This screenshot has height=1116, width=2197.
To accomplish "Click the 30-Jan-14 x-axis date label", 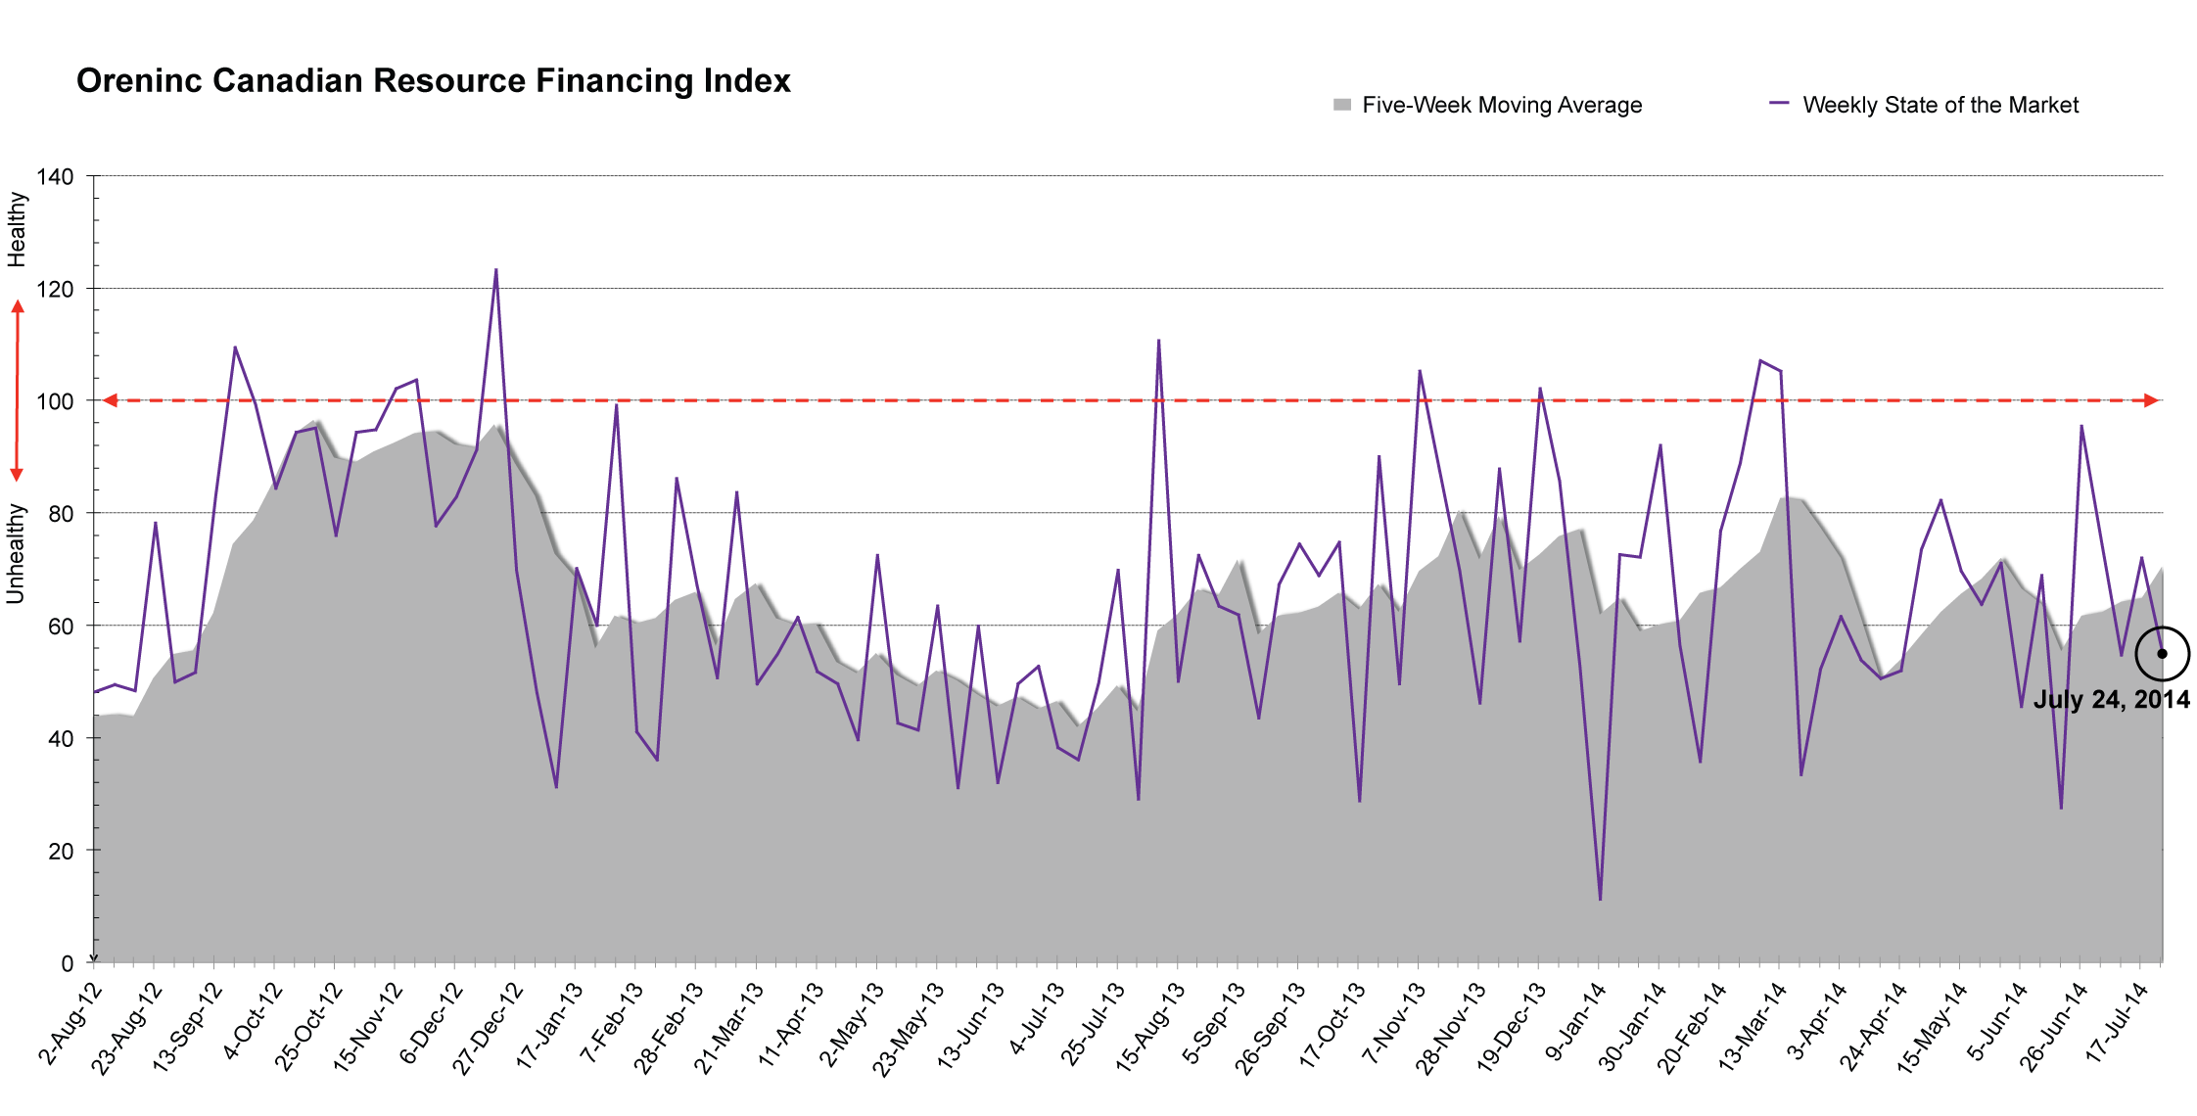I will [x=1634, y=1028].
